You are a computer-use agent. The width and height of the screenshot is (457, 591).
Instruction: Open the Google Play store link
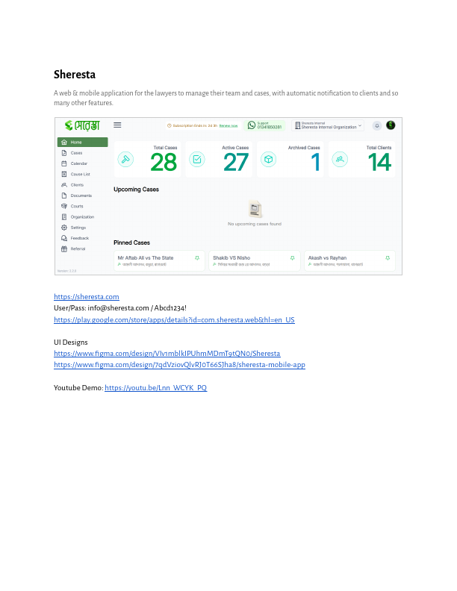pos(174,319)
